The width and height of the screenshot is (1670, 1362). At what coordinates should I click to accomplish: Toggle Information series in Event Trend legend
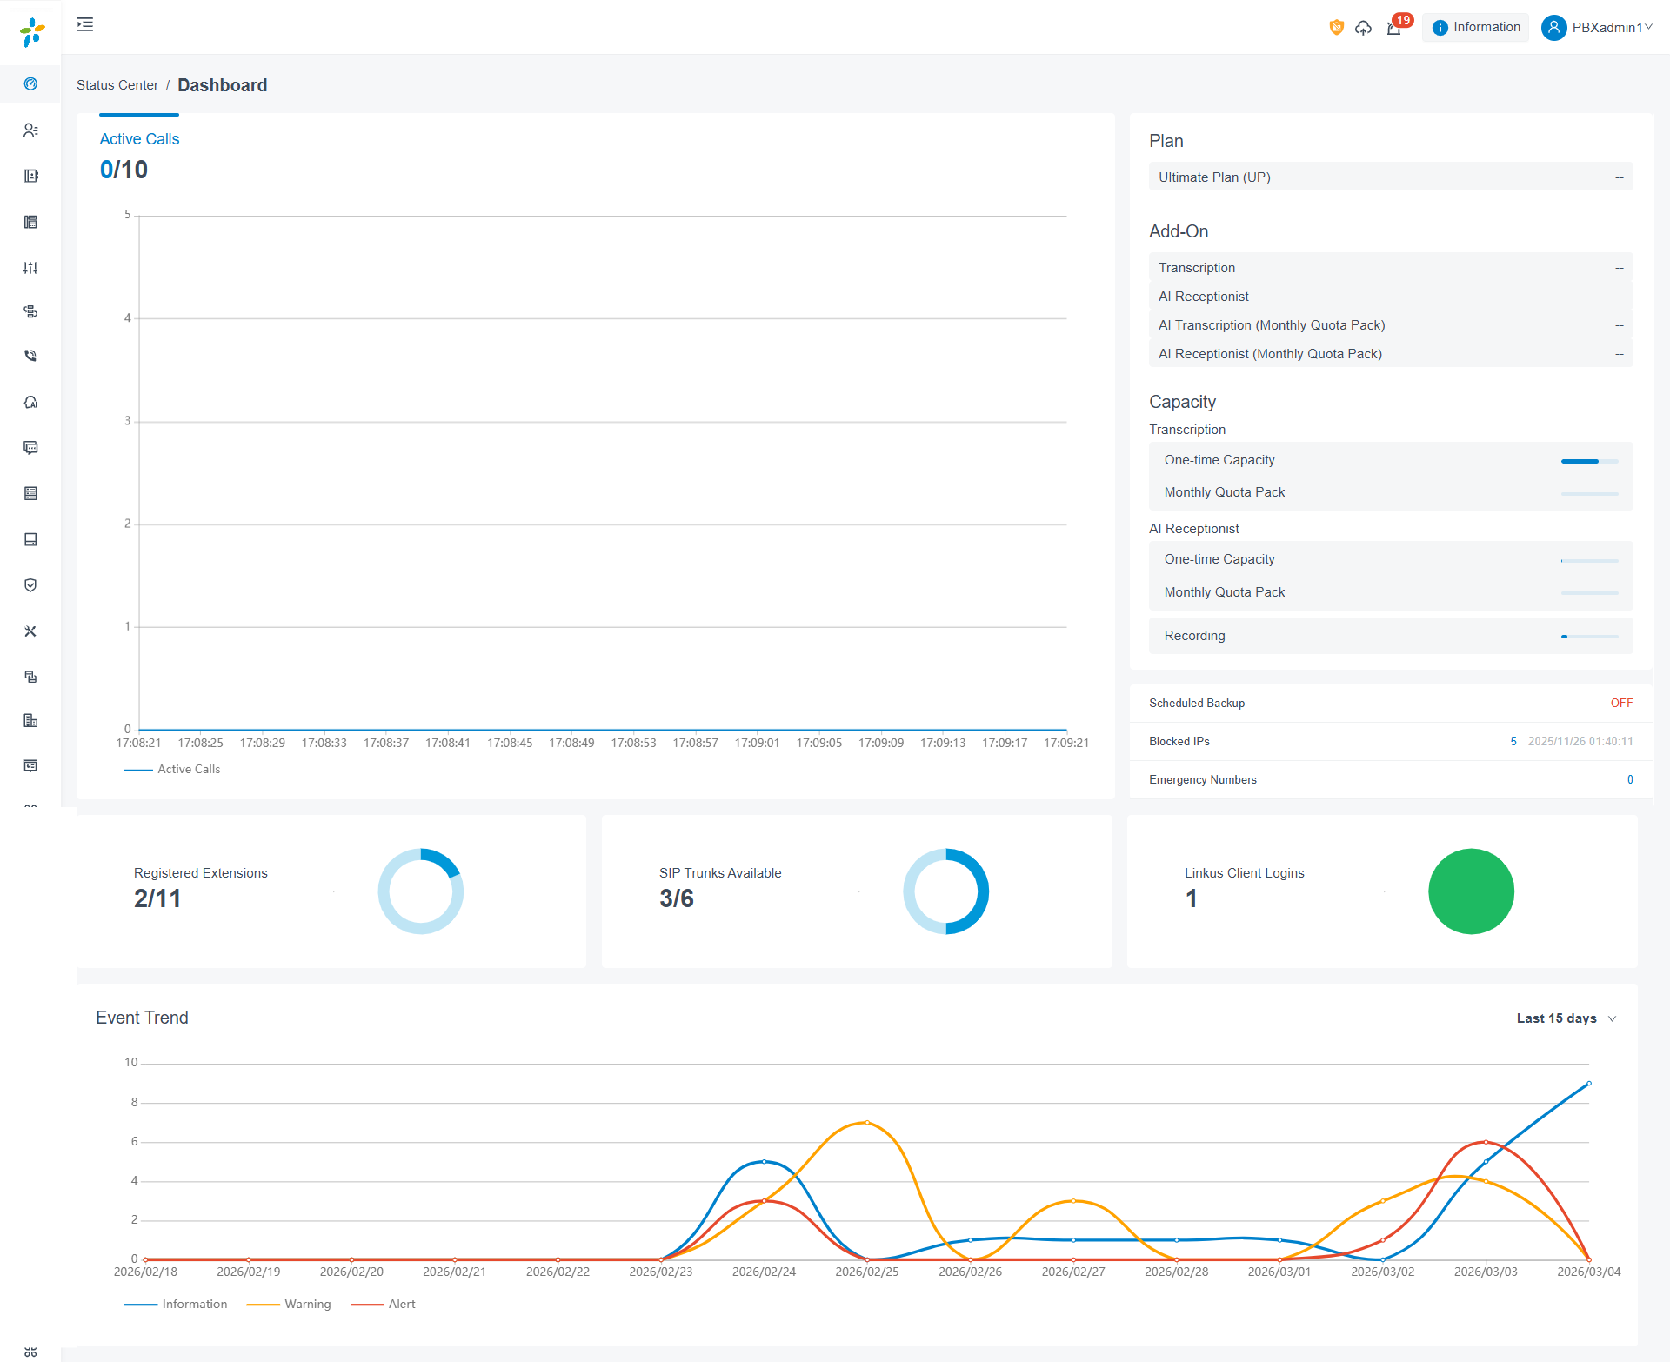coord(176,1305)
